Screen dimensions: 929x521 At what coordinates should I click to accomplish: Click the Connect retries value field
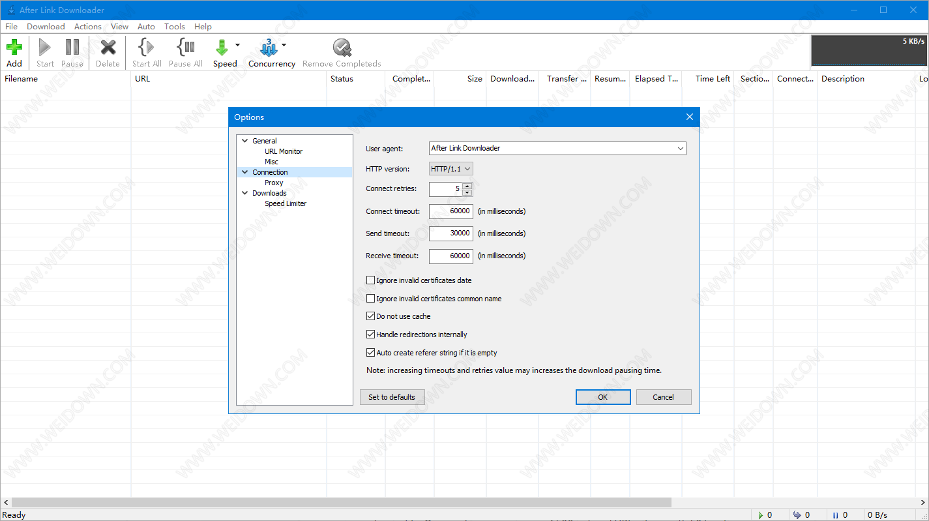pos(446,189)
